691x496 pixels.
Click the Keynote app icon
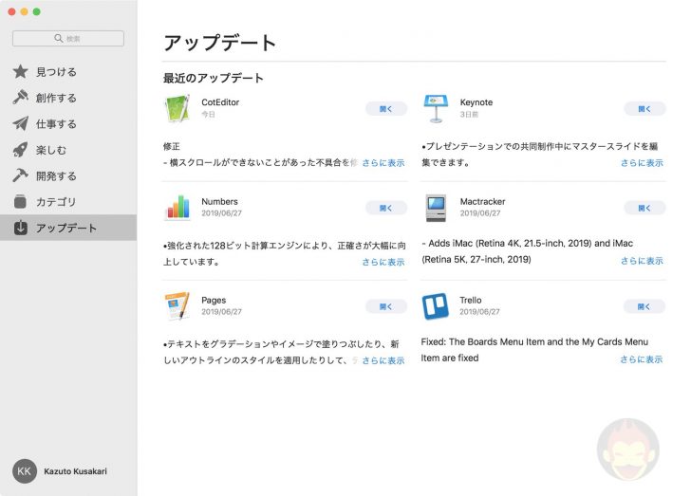(436, 108)
